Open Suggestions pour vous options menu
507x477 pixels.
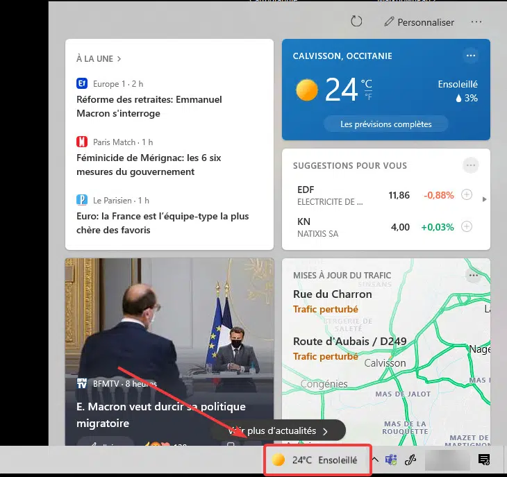coord(470,165)
